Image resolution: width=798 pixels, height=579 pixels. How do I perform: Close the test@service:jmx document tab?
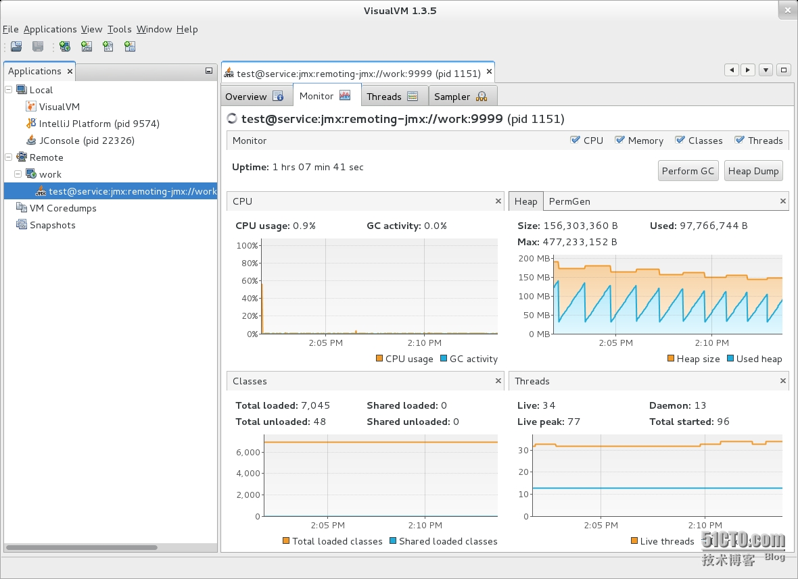tap(489, 72)
